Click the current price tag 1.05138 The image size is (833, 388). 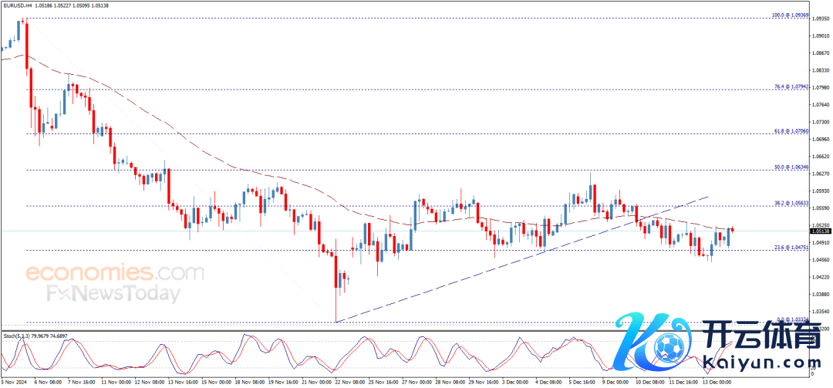click(820, 231)
